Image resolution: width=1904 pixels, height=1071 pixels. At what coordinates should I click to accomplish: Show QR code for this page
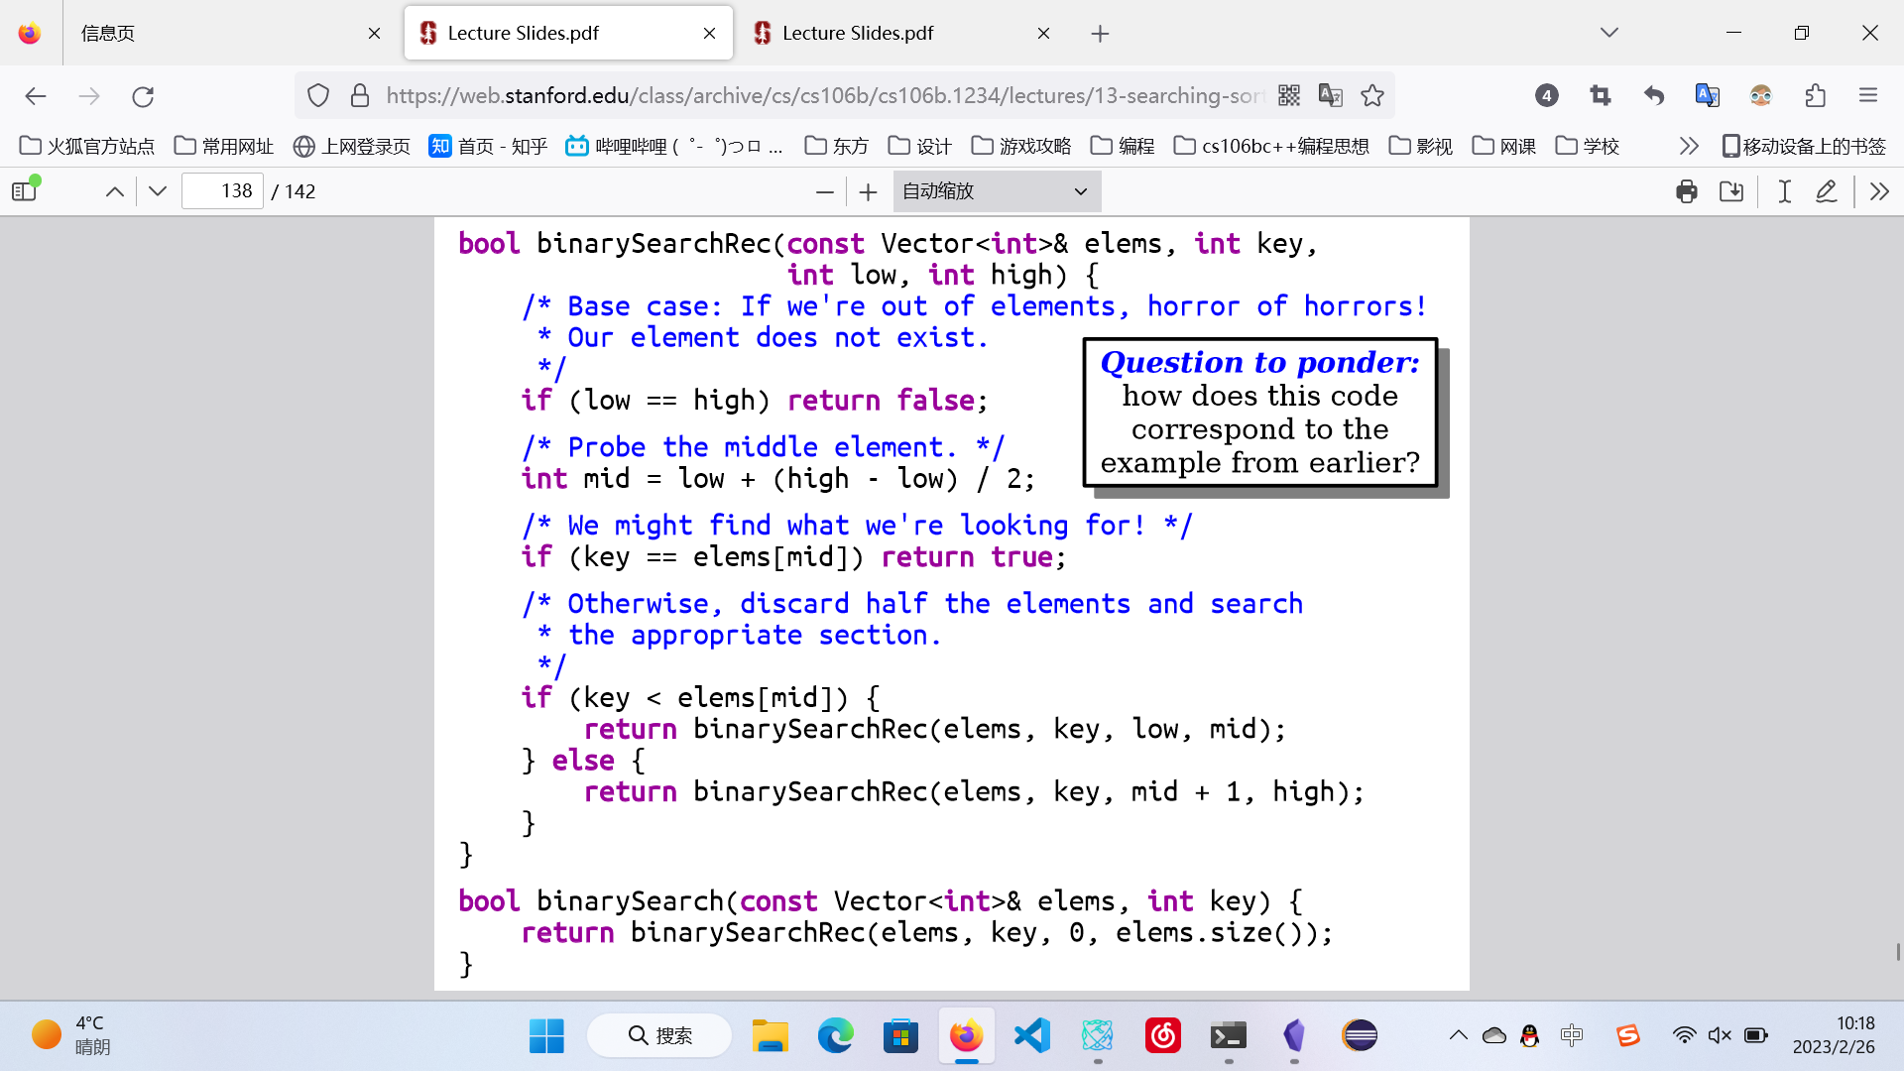click(x=1289, y=95)
